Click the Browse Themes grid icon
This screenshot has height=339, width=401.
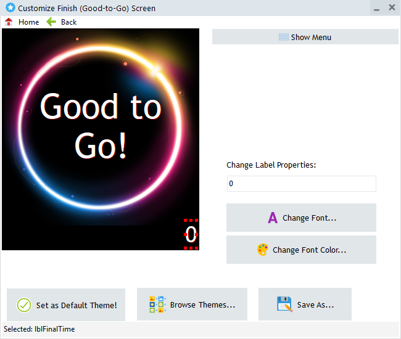(158, 304)
